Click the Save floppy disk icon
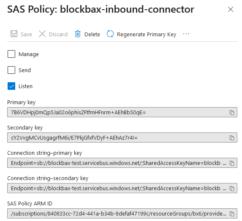Screen dimensions: 242x221 [x=14, y=34]
